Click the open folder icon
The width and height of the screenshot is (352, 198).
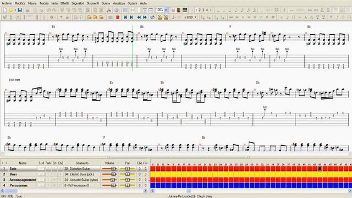tap(11, 10)
